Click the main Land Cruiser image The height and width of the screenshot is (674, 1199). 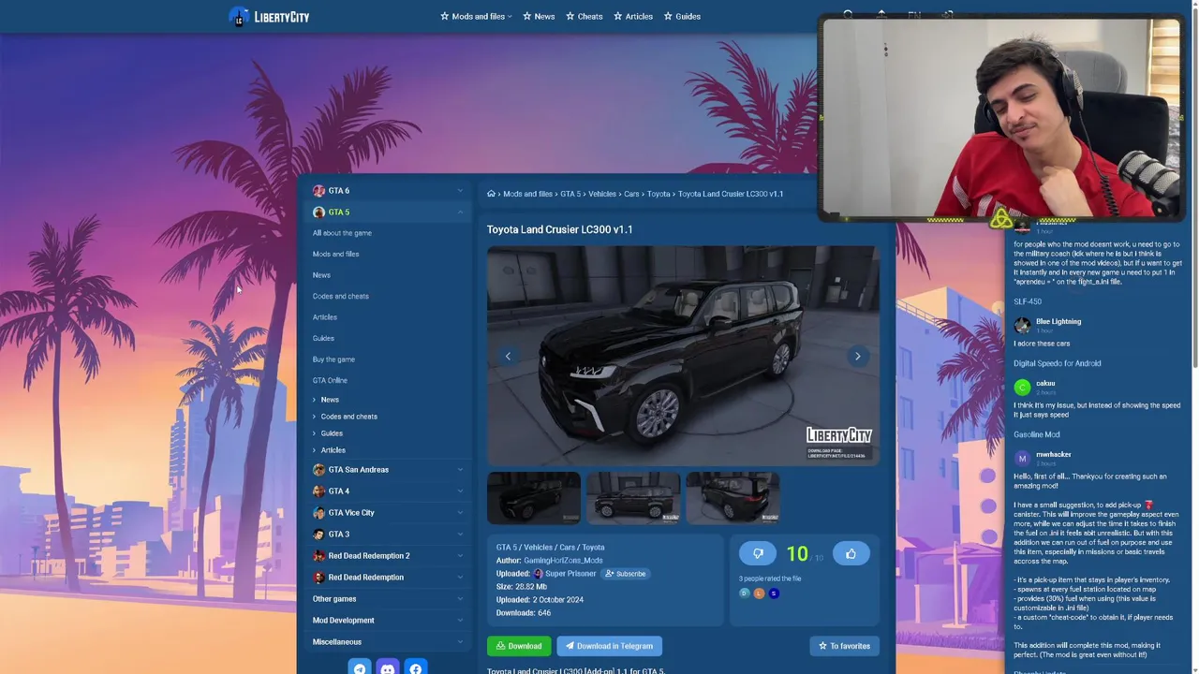(683, 356)
